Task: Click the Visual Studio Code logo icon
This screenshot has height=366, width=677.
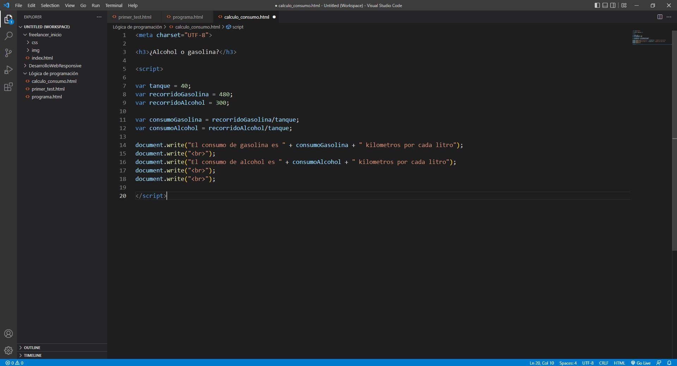Action: tap(6, 5)
